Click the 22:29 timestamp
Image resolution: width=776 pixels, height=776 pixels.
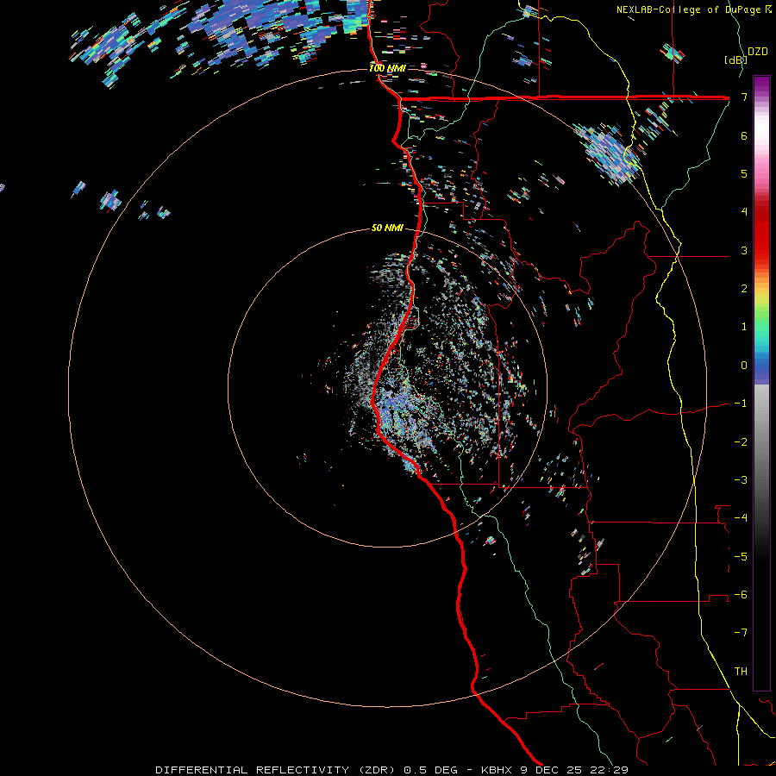610,770
